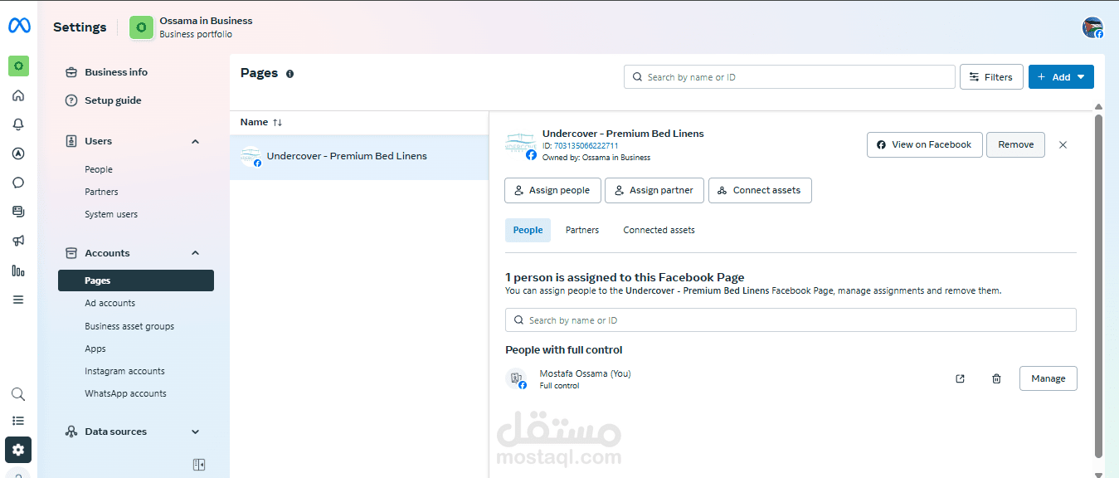1119x478 pixels.
Task: Click Connect assets button
Action: point(760,190)
